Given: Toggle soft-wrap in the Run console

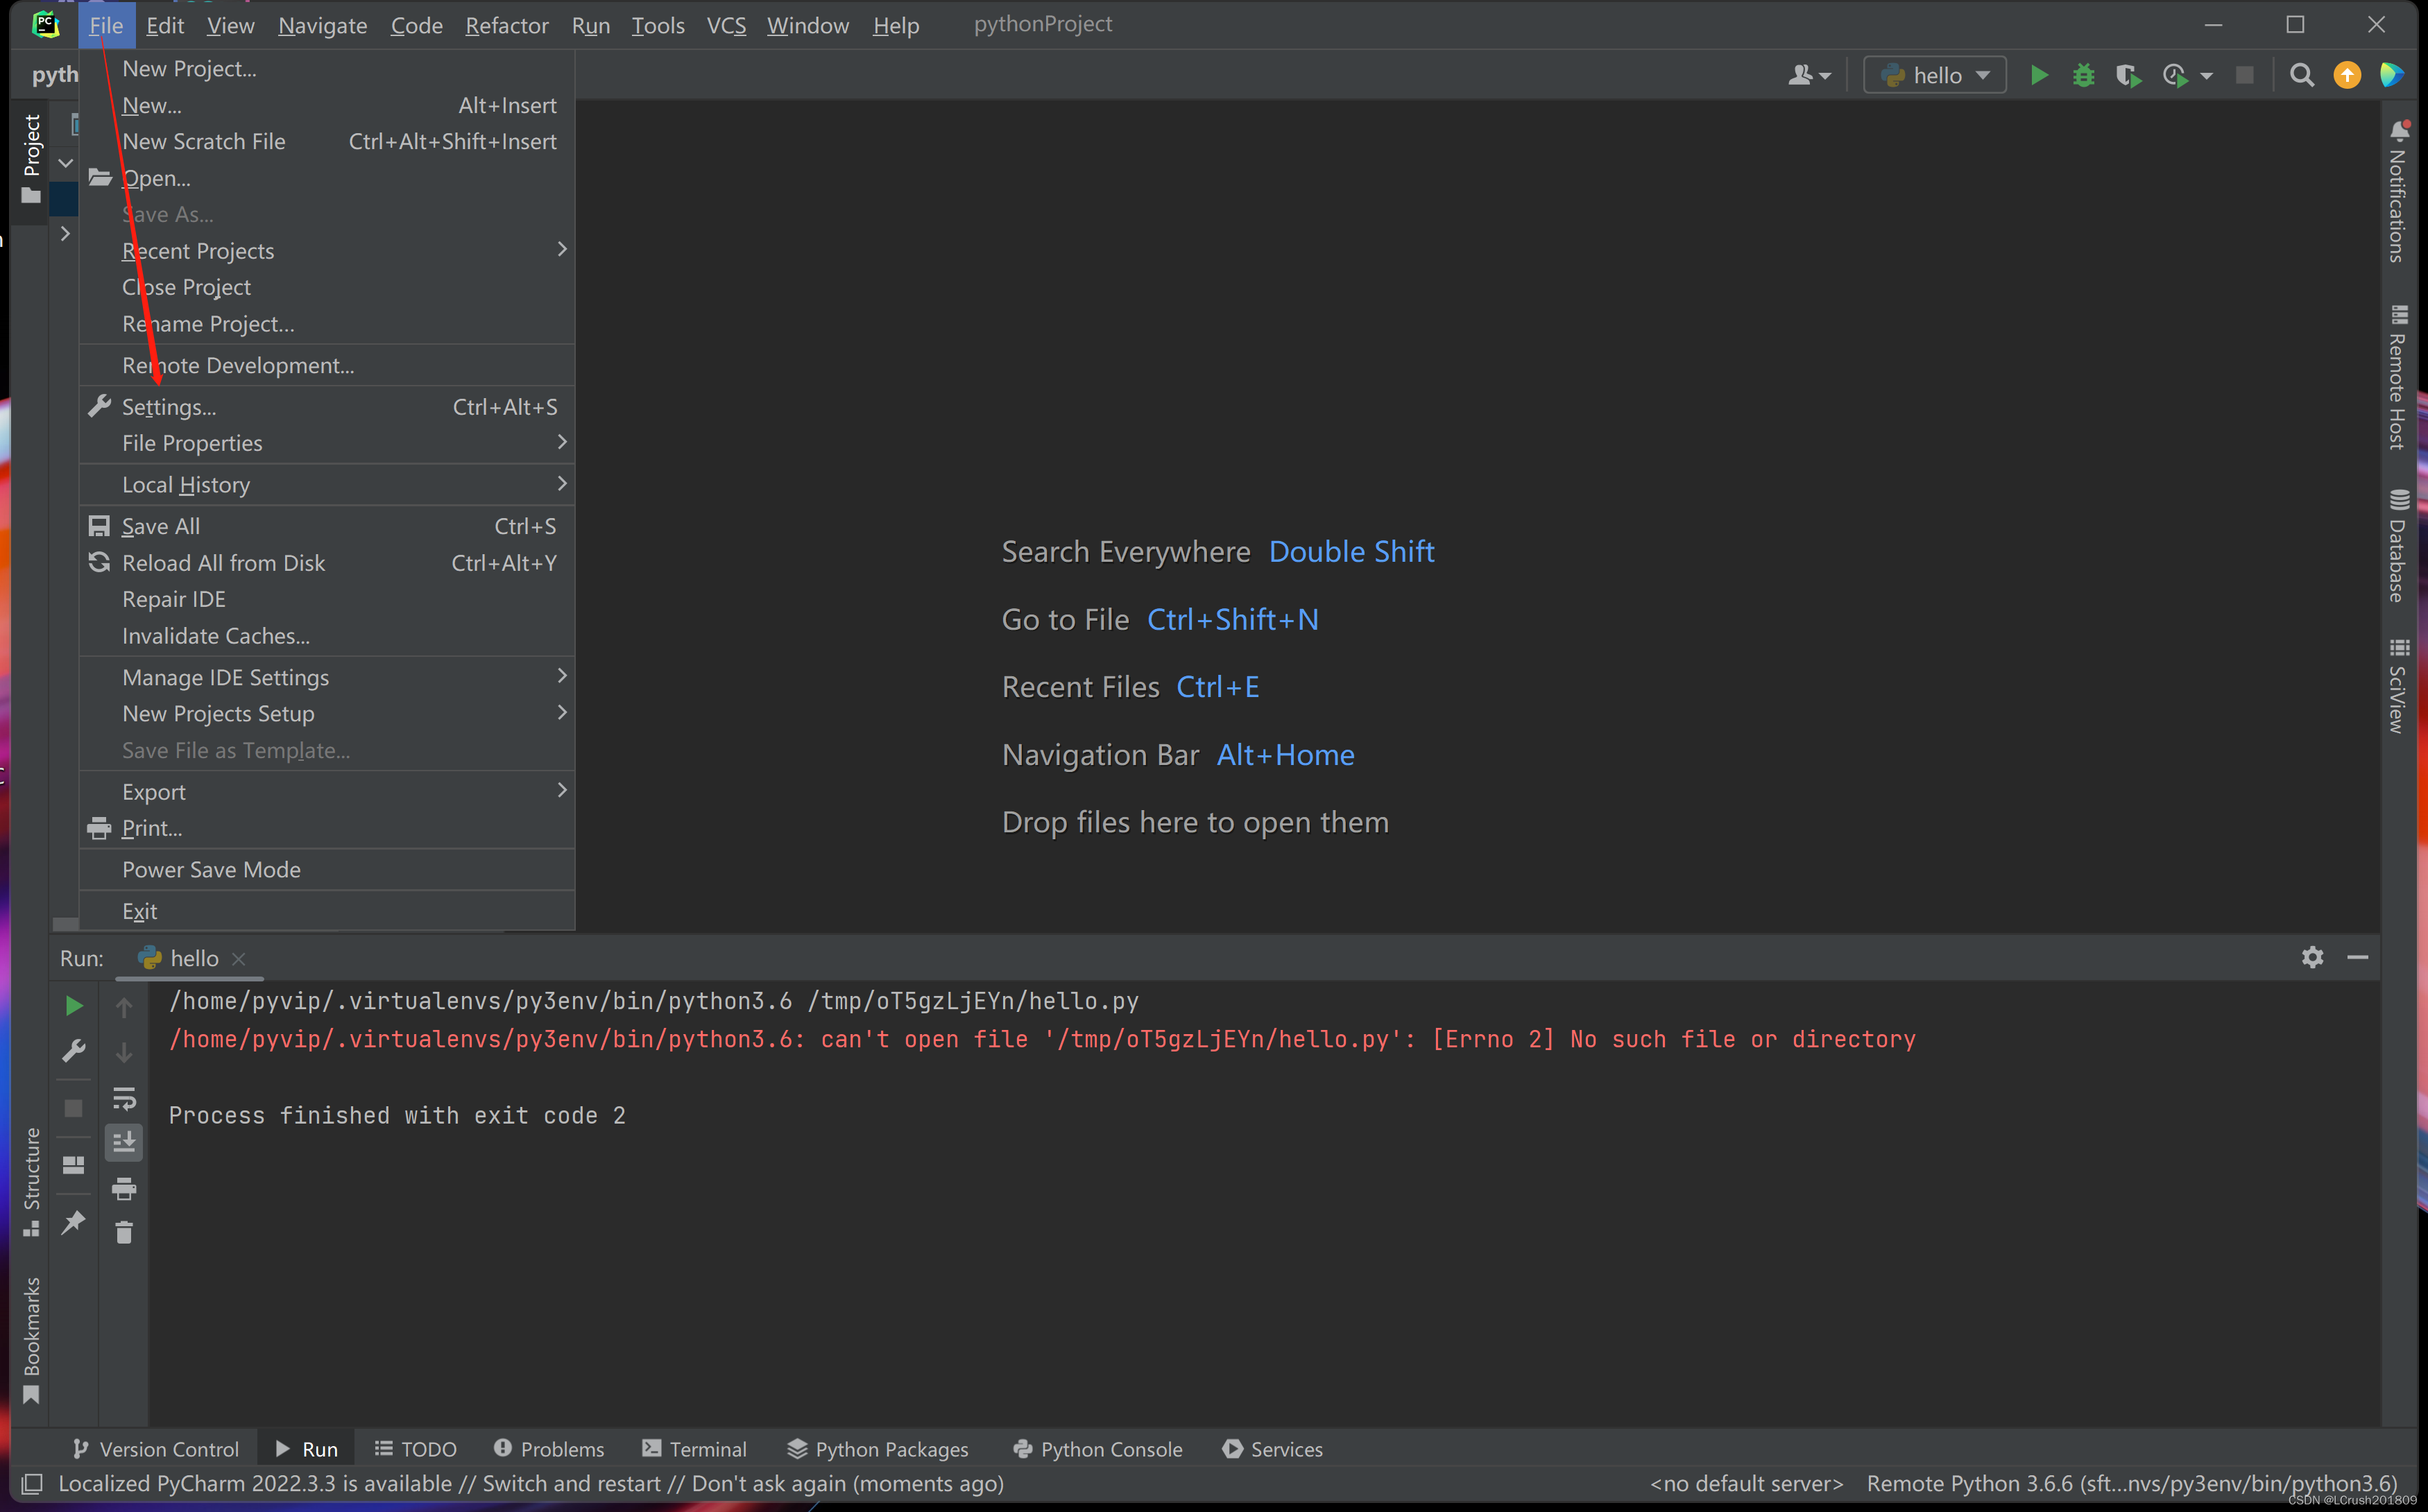Looking at the screenshot, I should click(x=124, y=1098).
